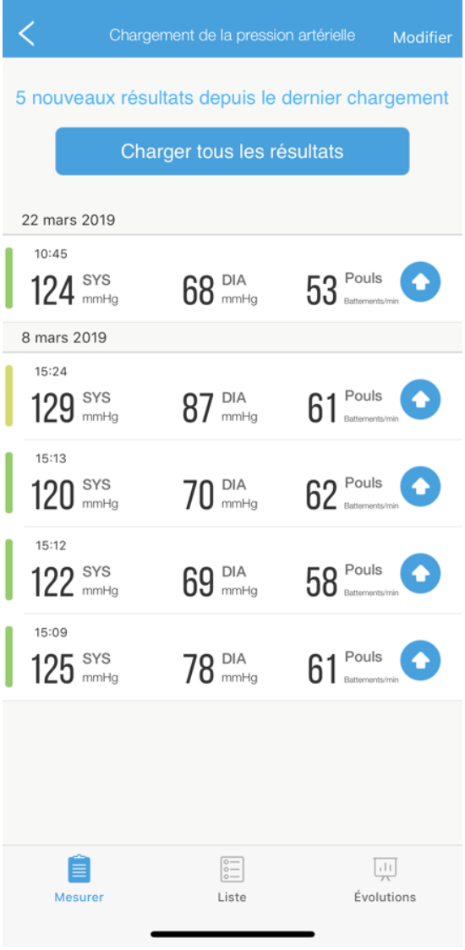The height and width of the screenshot is (950, 465).
Task: Switch to the Évolutions tab label
Action: coord(385,898)
